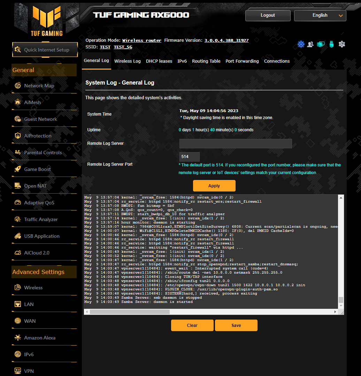
Task: Click the 'Samba Server: daemon is started' log line
Action: tap(138, 302)
